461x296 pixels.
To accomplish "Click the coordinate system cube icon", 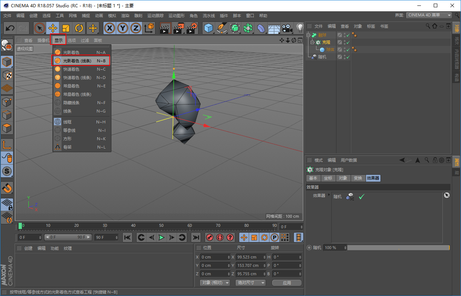I will click(x=149, y=28).
